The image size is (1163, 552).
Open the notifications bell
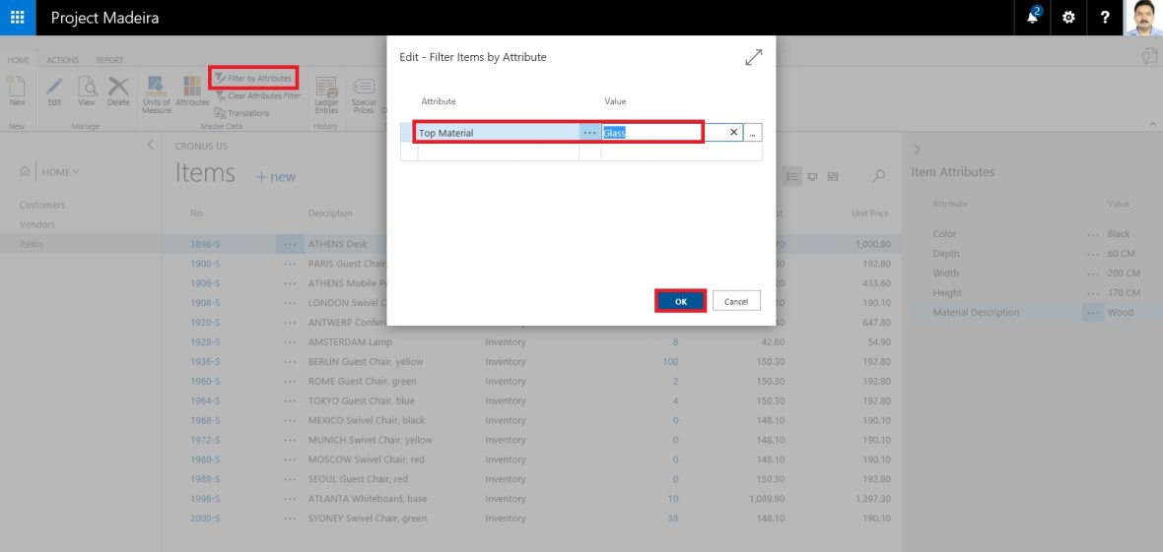[x=1033, y=17]
